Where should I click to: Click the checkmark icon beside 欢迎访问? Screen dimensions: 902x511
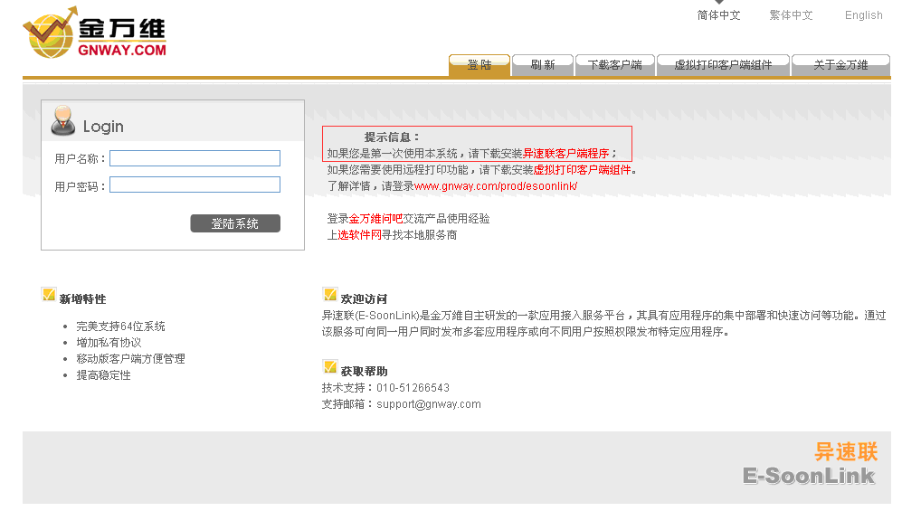tap(330, 294)
